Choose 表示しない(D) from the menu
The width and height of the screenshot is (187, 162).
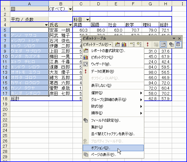coord(113,86)
